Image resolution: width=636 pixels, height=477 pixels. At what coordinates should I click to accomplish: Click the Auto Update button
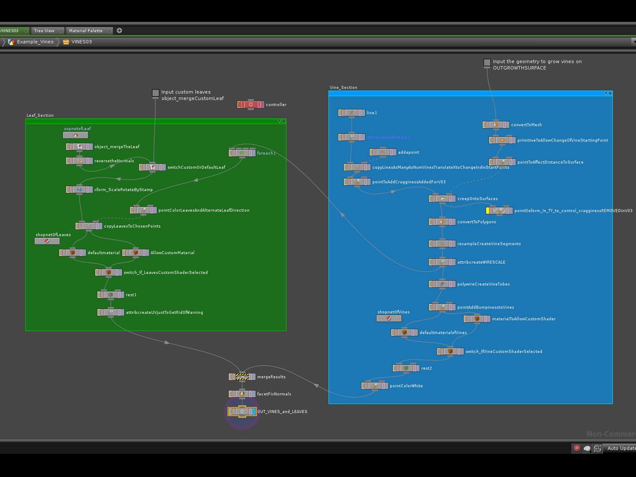point(620,448)
